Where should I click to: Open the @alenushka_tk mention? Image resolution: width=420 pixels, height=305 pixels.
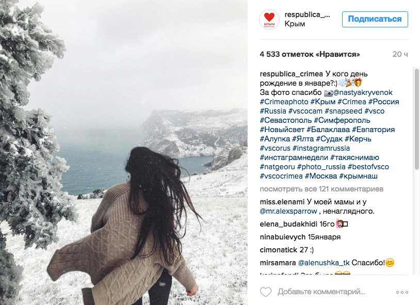[324, 263]
